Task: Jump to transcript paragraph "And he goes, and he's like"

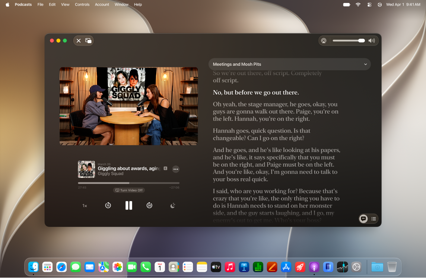Action: [x=276, y=165]
